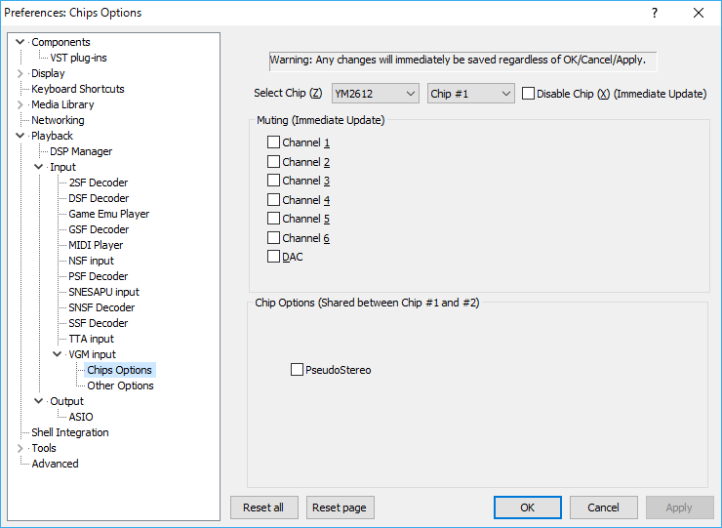
Task: Collapse the Input tree node
Action: point(39,167)
